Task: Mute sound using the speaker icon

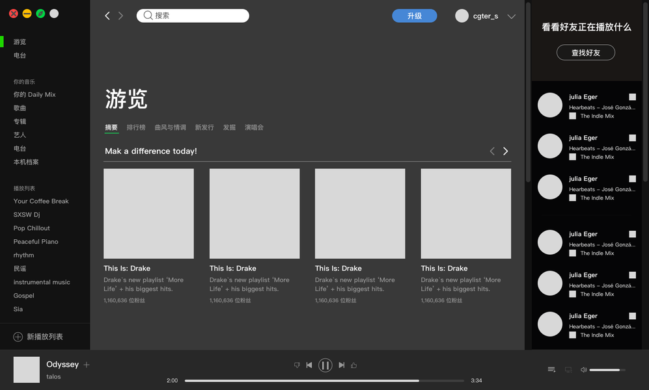Action: coord(584,370)
